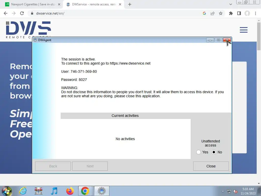261x196 pixels.
Task: Show hidden system tray icons
Action: tap(223, 191)
